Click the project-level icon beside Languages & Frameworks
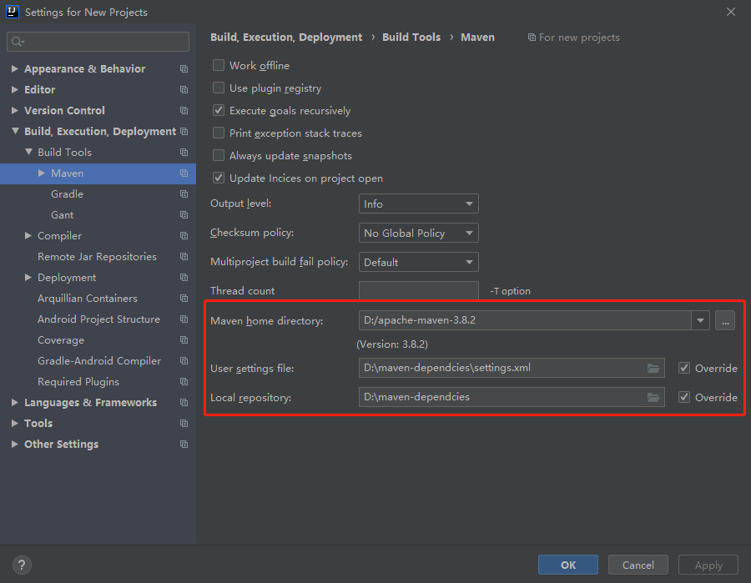Screen dimensions: 751x583 click(184, 403)
